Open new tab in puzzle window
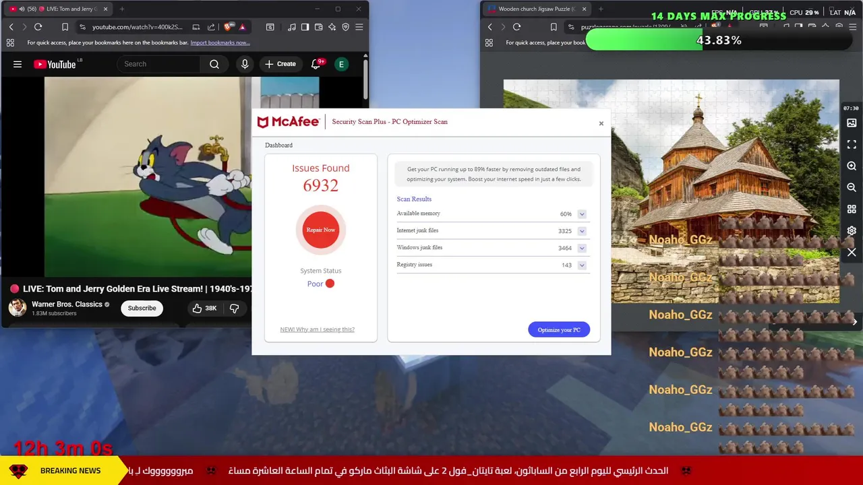The width and height of the screenshot is (863, 485). (x=601, y=9)
